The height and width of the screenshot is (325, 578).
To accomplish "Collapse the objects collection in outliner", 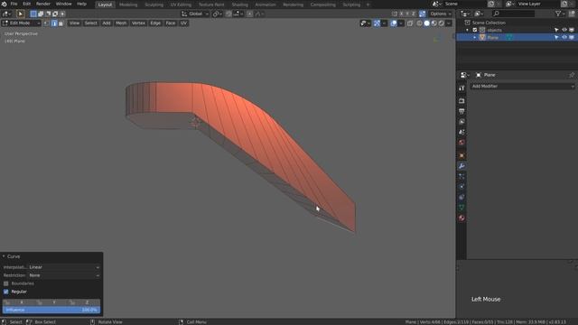I will (468, 30).
